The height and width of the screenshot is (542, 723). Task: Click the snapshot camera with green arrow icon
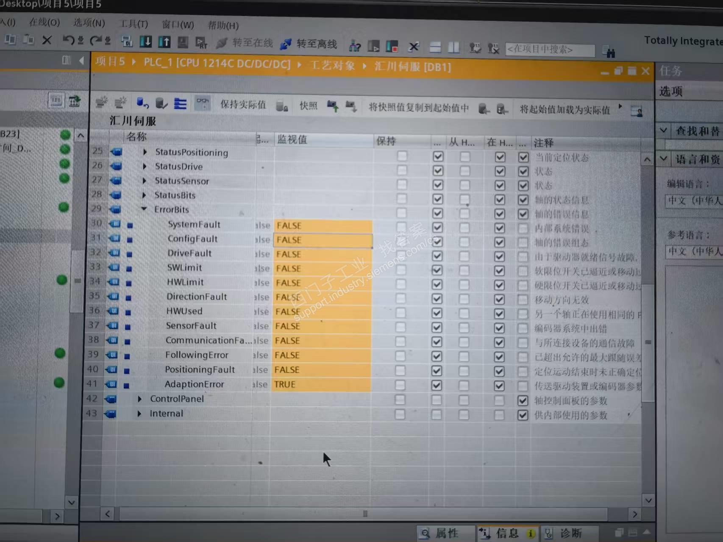(x=333, y=106)
